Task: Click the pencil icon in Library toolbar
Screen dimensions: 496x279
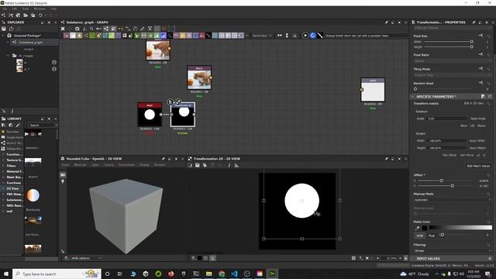Action: pos(18,126)
